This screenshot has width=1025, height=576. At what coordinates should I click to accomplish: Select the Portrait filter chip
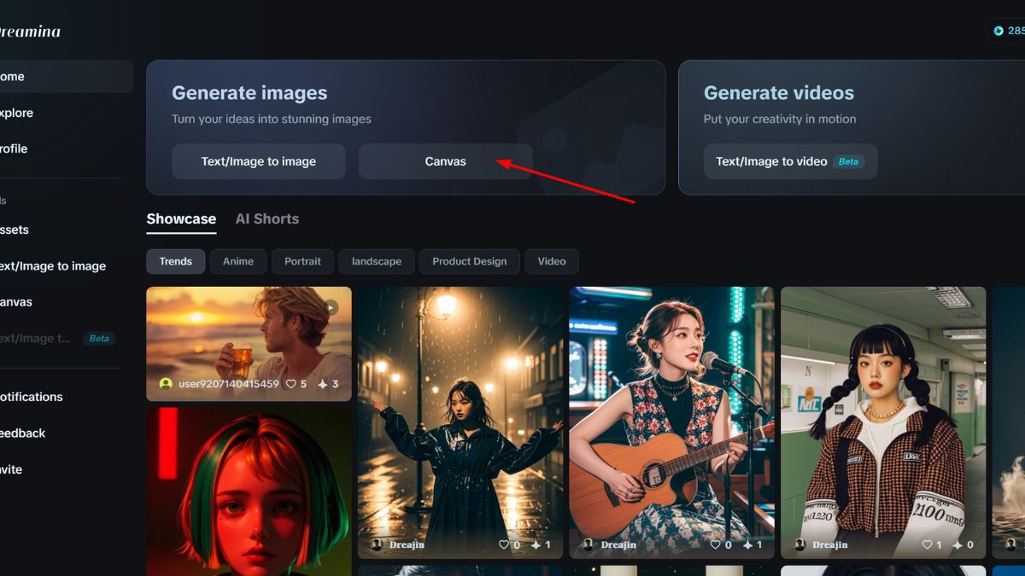pos(302,261)
